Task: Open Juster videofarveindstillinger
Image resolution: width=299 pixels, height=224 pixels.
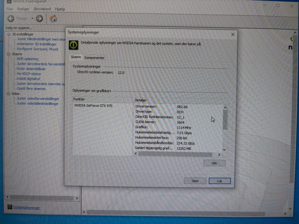Action: (38, 99)
